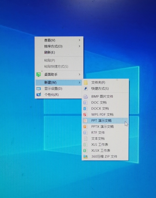Select RTF 文件 from the new list
Viewport: 156px width, 198px height.
pyautogui.click(x=98, y=133)
